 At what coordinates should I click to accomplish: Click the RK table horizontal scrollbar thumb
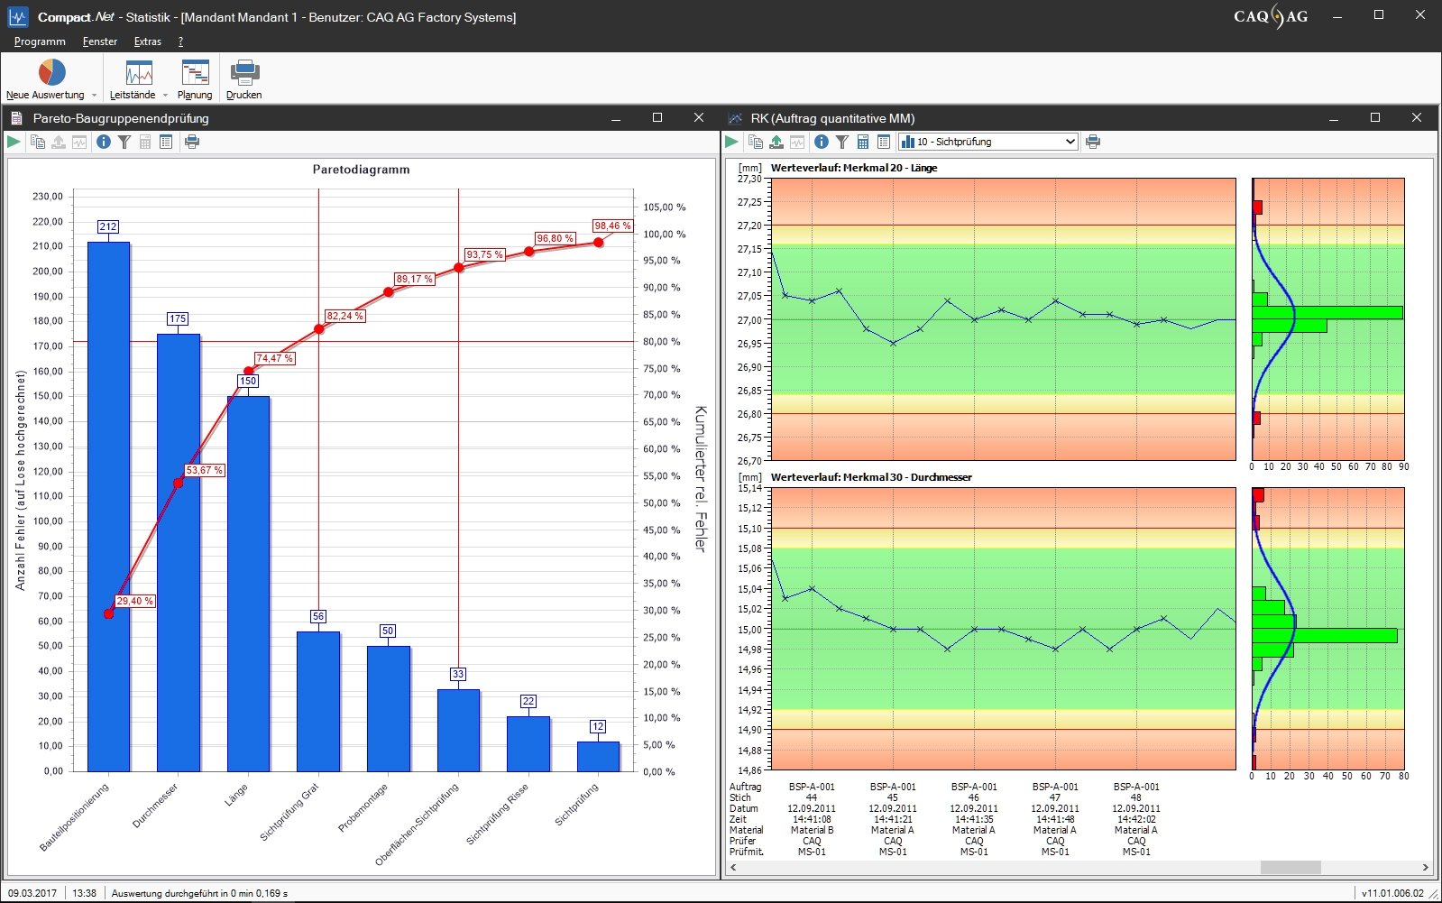(x=1290, y=867)
